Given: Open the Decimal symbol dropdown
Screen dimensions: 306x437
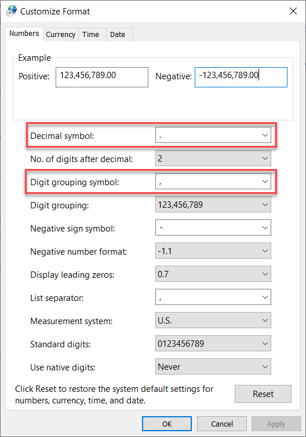Looking at the screenshot, I should pos(213,135).
